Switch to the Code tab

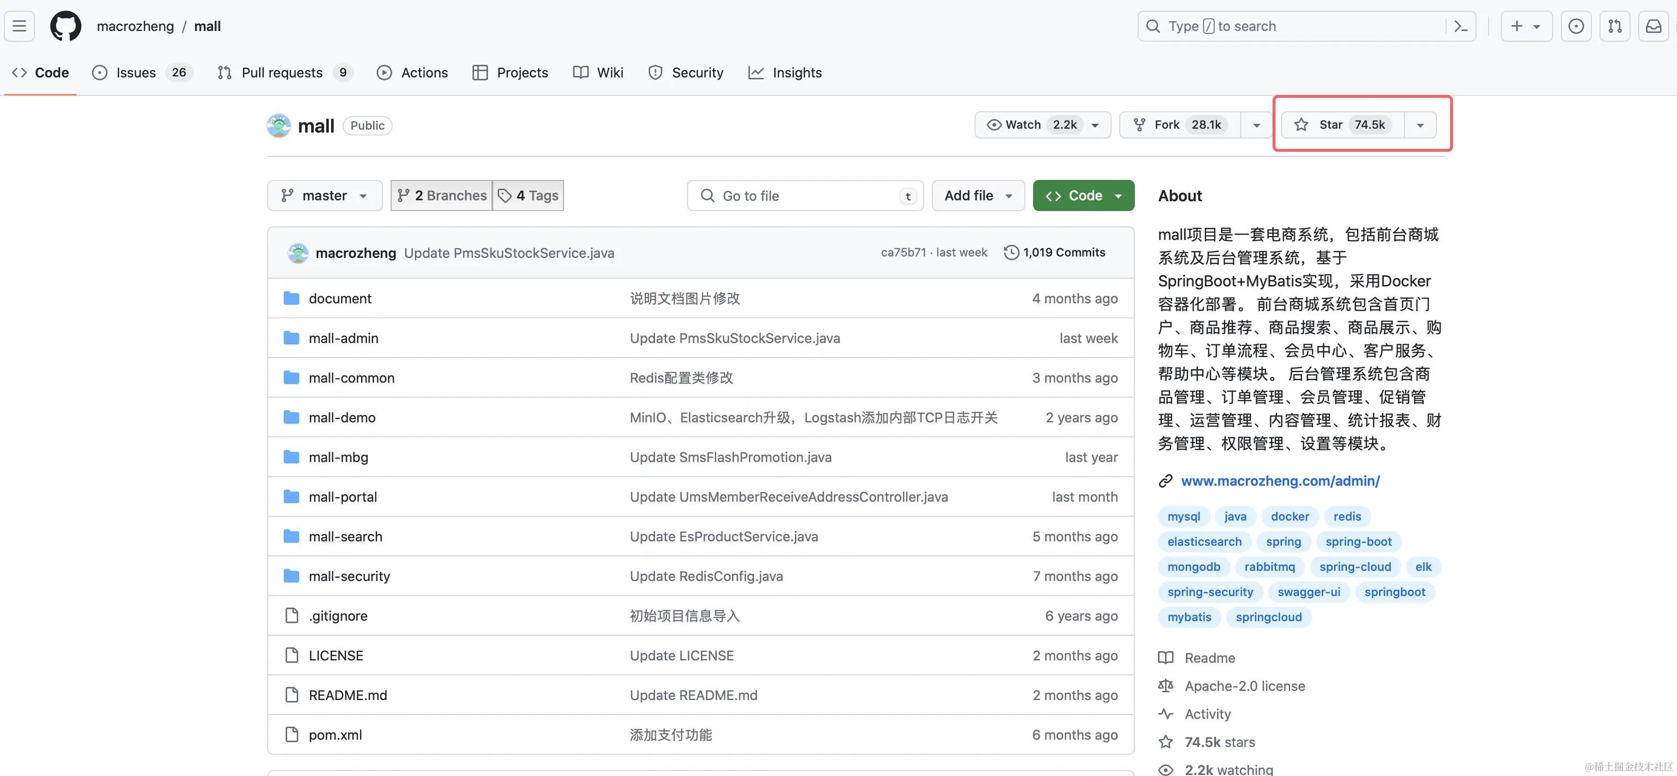click(40, 73)
